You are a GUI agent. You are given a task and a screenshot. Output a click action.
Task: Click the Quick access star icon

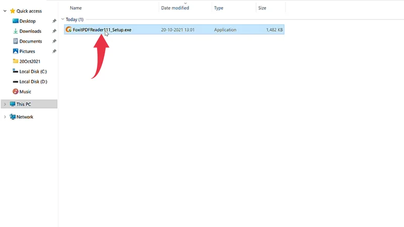(13, 11)
